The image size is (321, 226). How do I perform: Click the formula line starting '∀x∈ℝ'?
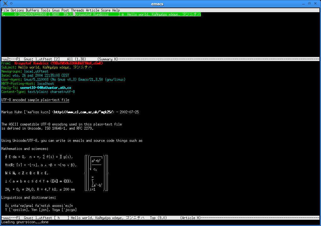41,165
